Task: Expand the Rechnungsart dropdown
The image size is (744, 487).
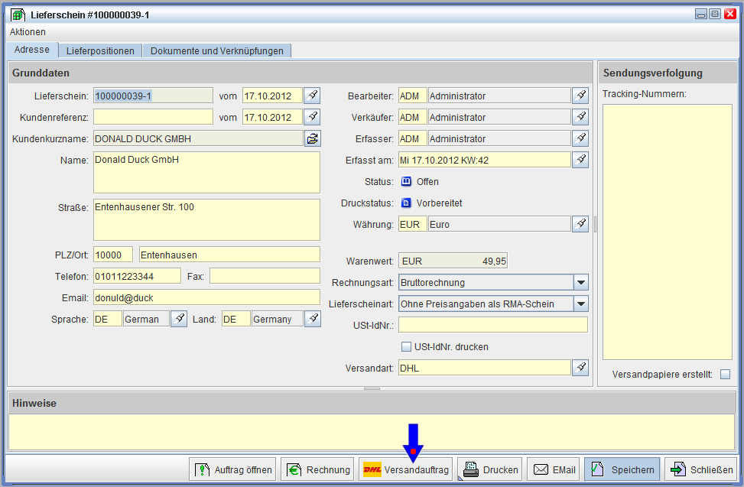Action: [x=580, y=282]
